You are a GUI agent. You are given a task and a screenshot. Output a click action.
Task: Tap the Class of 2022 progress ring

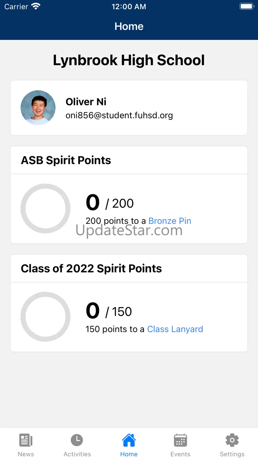[x=45, y=317]
